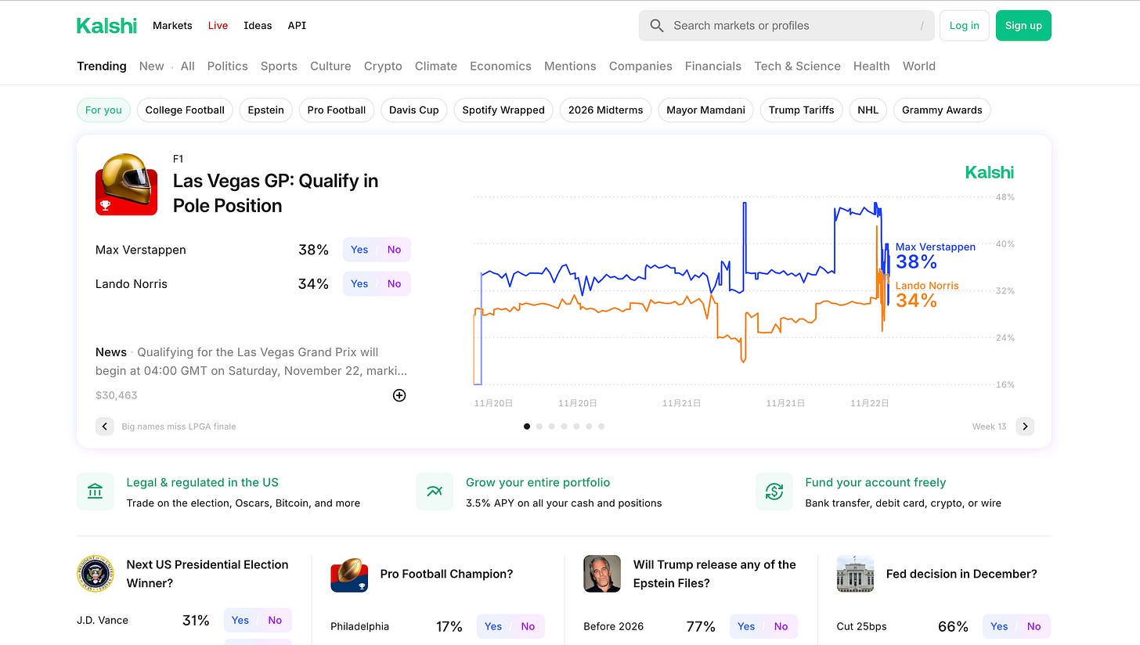The width and height of the screenshot is (1140, 645).
Task: Open the Pro Football Champion football icon
Action: pyautogui.click(x=349, y=574)
